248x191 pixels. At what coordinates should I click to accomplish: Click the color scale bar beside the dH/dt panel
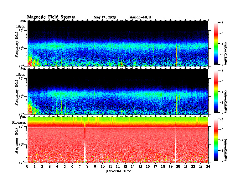(x=216, y=44)
